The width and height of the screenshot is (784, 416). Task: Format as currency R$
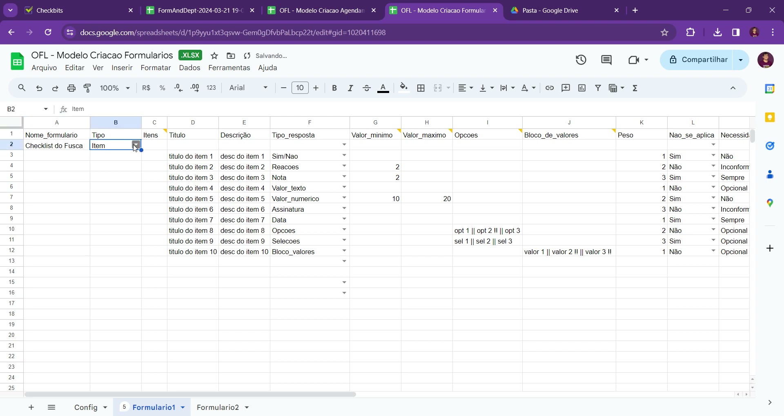tap(146, 88)
